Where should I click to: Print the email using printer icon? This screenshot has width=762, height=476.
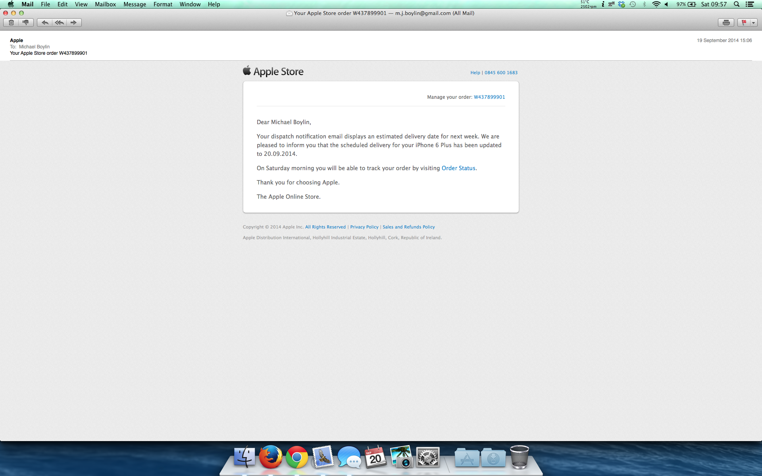726,23
